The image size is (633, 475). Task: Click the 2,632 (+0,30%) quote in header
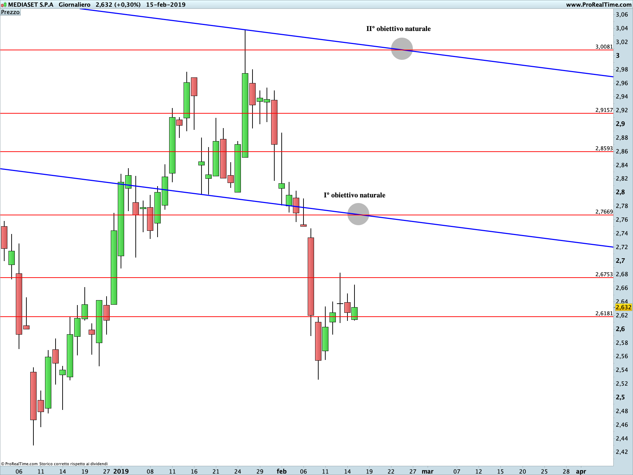[x=118, y=5]
